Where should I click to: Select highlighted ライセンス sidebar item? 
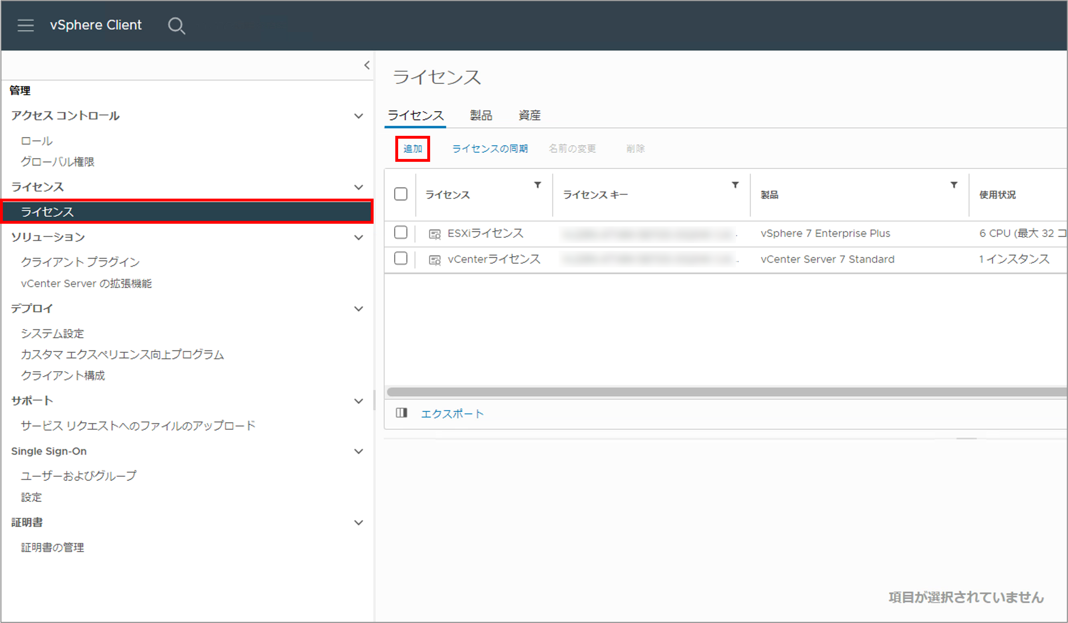click(x=187, y=211)
